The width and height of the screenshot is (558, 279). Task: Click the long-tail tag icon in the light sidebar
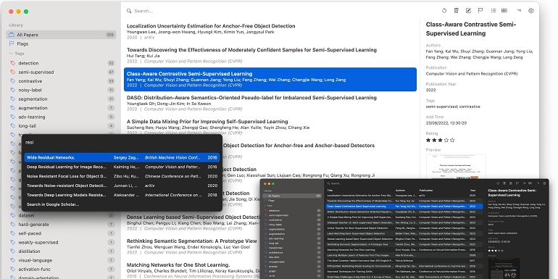tap(13, 125)
